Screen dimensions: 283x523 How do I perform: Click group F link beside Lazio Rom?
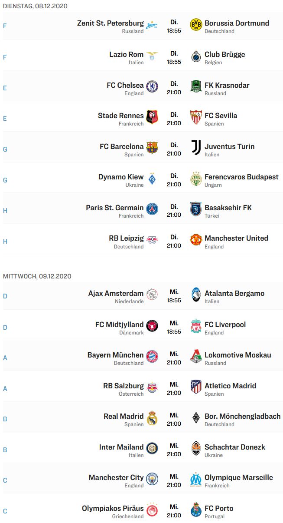pyautogui.click(x=5, y=57)
